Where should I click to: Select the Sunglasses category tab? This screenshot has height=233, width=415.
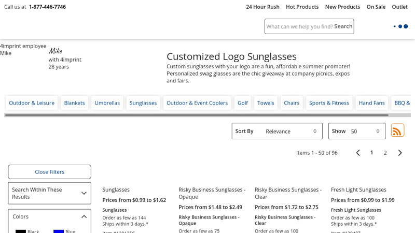coord(143,103)
